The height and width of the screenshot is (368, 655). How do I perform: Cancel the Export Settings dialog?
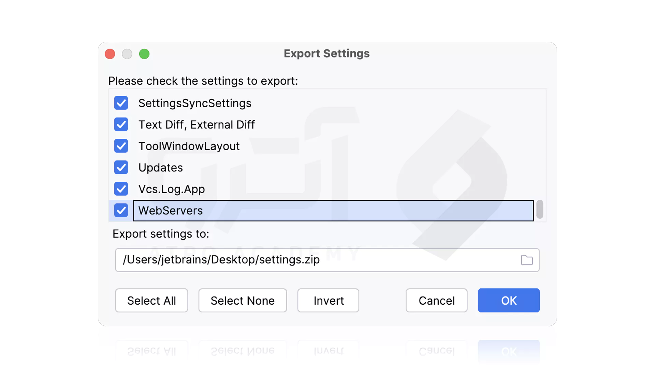click(436, 301)
